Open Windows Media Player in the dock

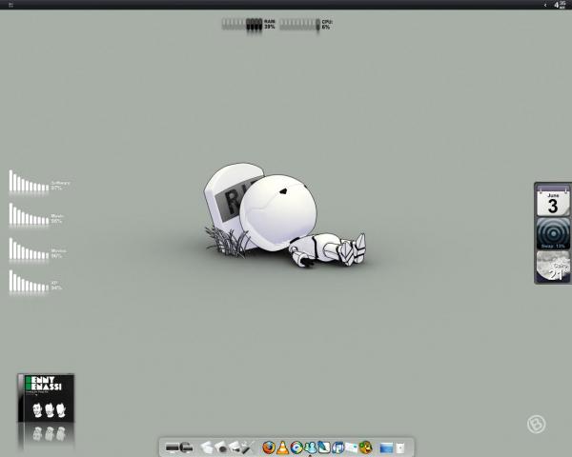click(x=296, y=447)
